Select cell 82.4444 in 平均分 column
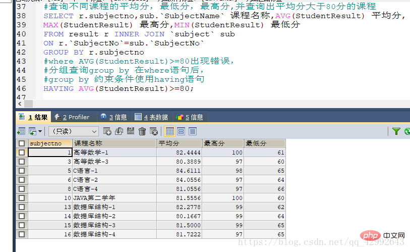The image size is (410, 252). point(180,153)
